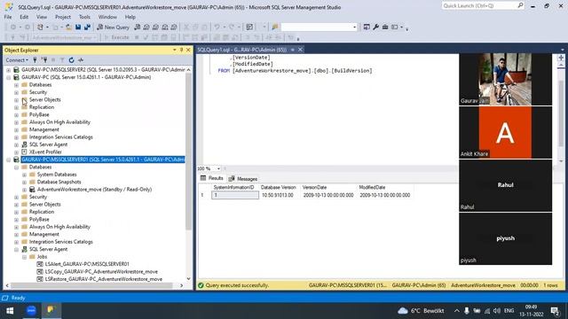Click the Save All toolbar icon
Viewport: 568px width, 319px height.
[x=87, y=27]
